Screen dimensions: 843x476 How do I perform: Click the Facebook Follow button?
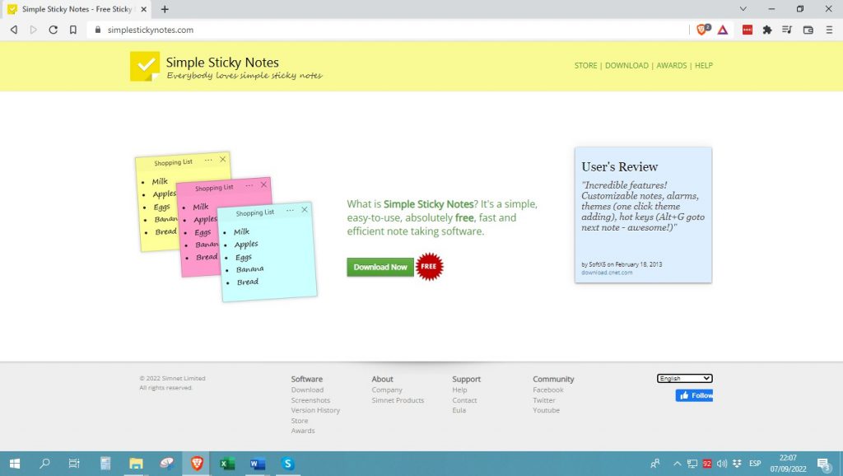coord(694,395)
